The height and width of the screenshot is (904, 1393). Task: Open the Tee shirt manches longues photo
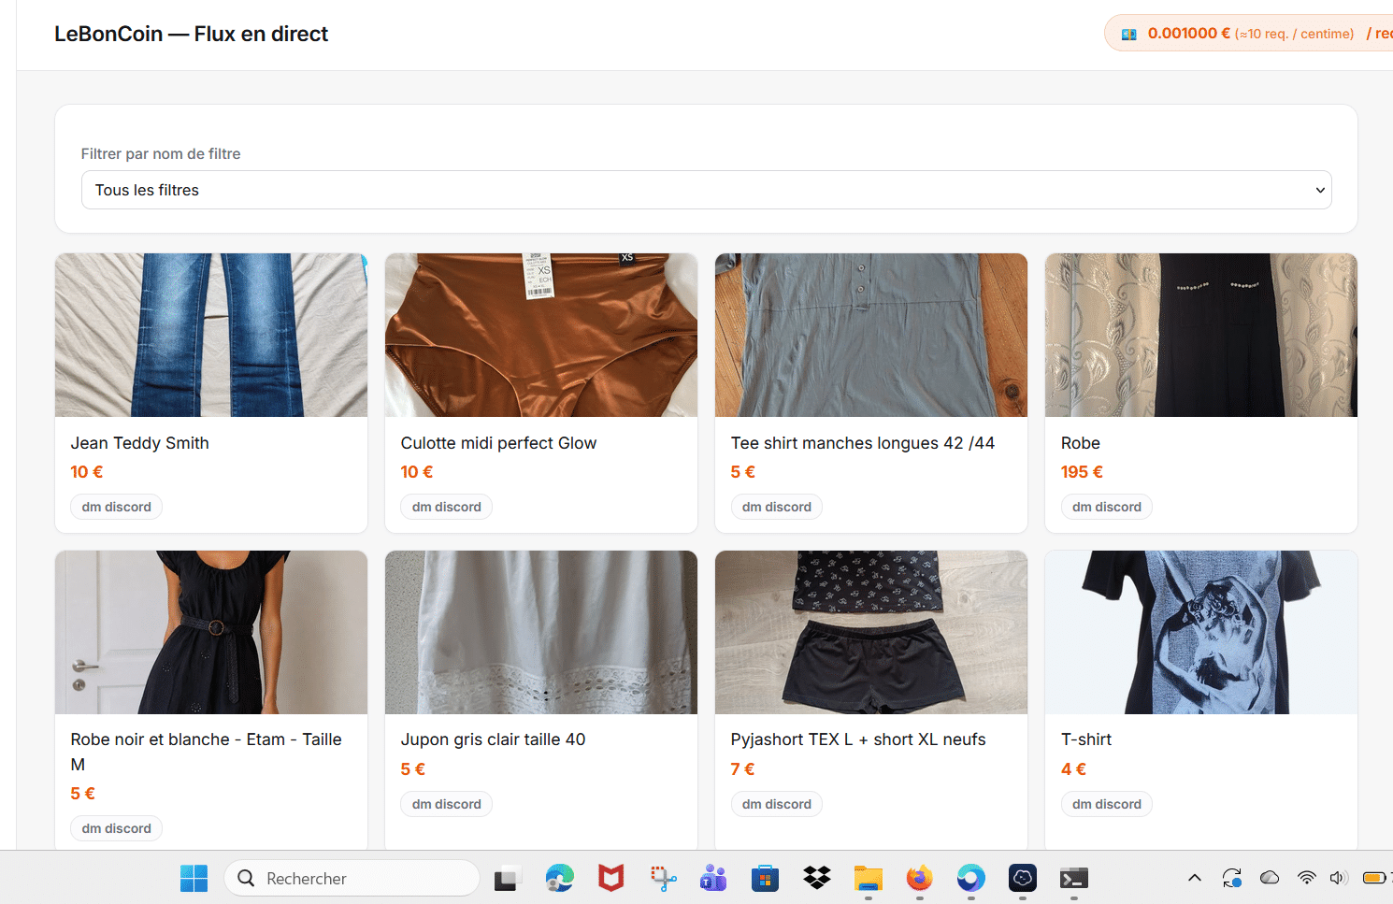click(871, 335)
